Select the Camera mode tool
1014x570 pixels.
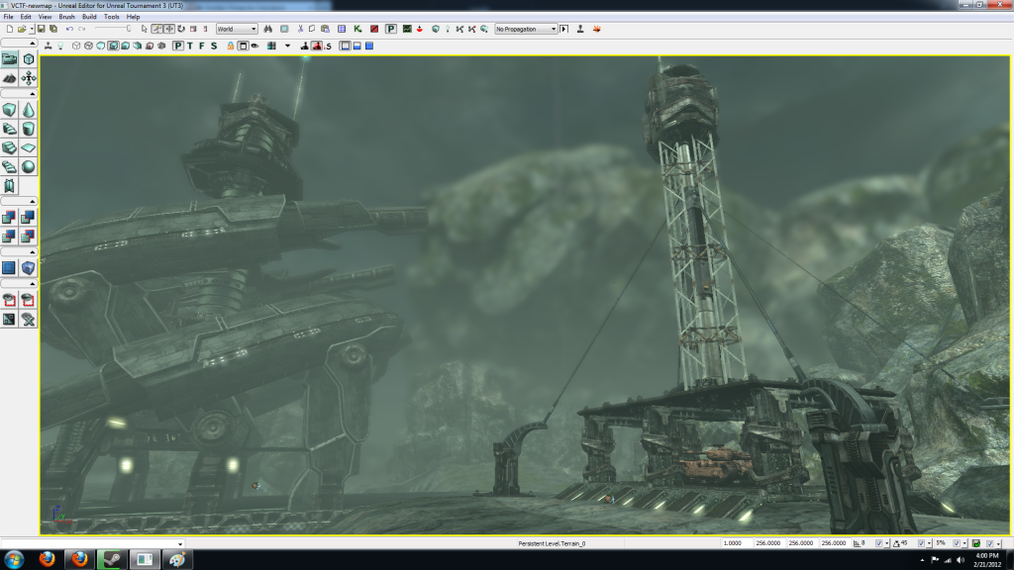click(x=9, y=59)
